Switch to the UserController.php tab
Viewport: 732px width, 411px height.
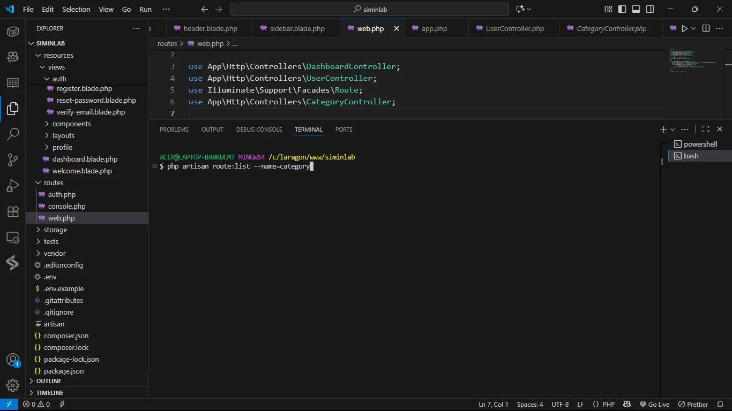pyautogui.click(x=514, y=28)
